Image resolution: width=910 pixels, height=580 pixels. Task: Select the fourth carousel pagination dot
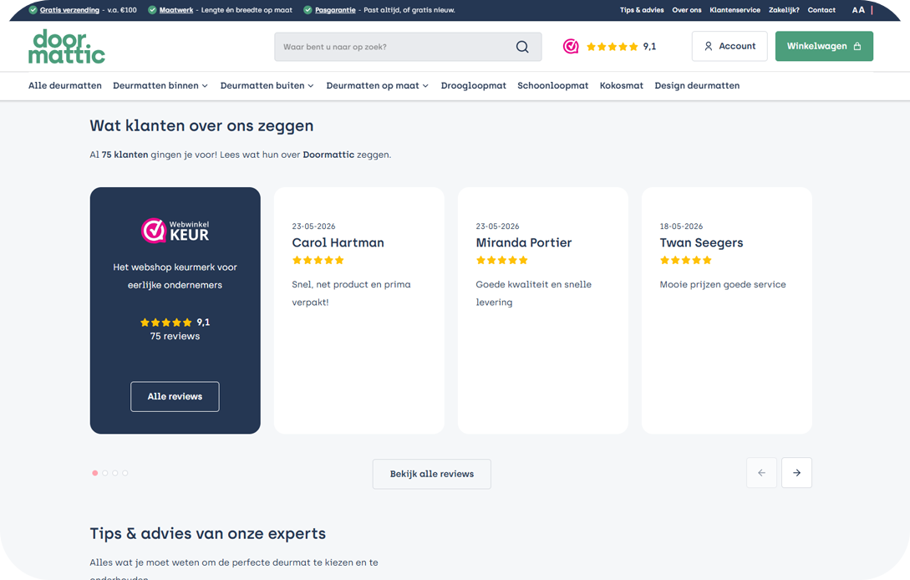[125, 473]
